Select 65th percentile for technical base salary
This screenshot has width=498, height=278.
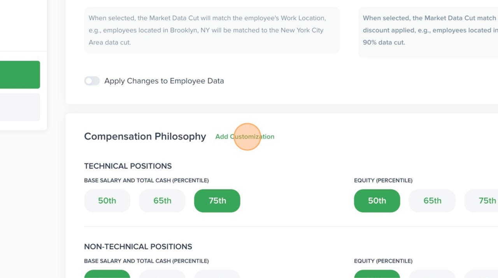coord(162,201)
